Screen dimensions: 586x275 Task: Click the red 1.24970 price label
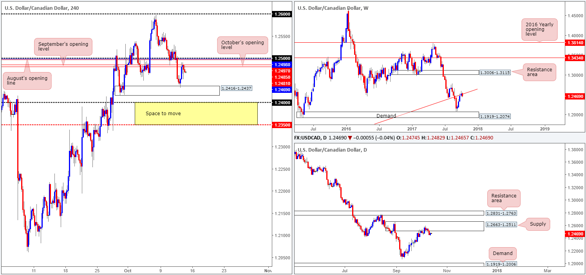point(282,71)
